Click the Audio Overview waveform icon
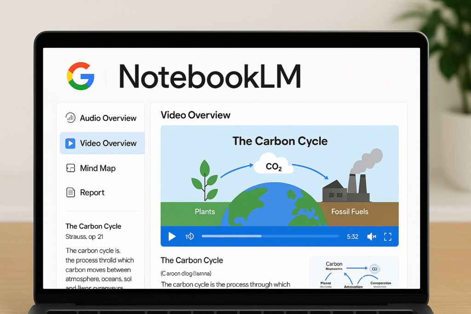 click(70, 118)
